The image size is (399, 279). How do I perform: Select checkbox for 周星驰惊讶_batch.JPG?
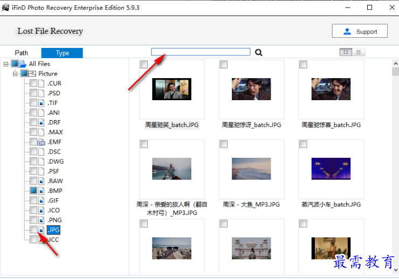point(223,64)
